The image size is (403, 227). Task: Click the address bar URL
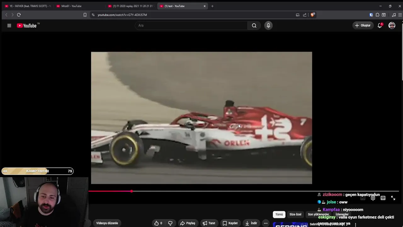tap(122, 15)
